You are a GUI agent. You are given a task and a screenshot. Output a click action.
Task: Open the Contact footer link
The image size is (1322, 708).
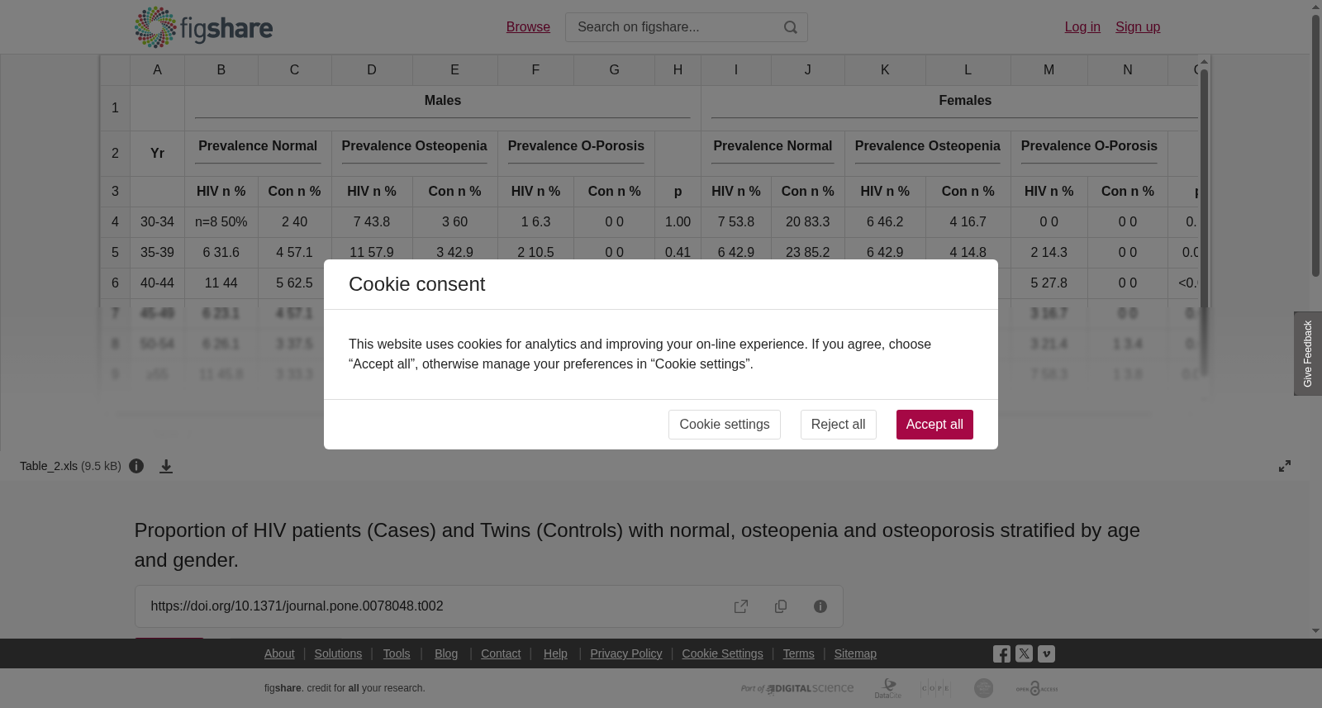501,653
